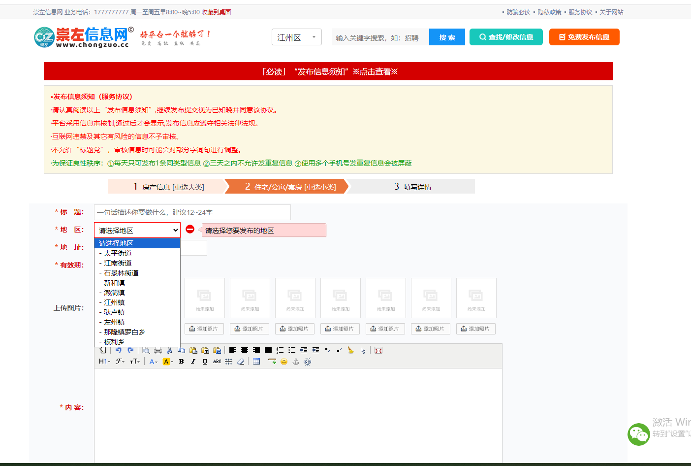The width and height of the screenshot is (691, 466).
Task: Click the insert anchor icon
Action: [x=296, y=362]
